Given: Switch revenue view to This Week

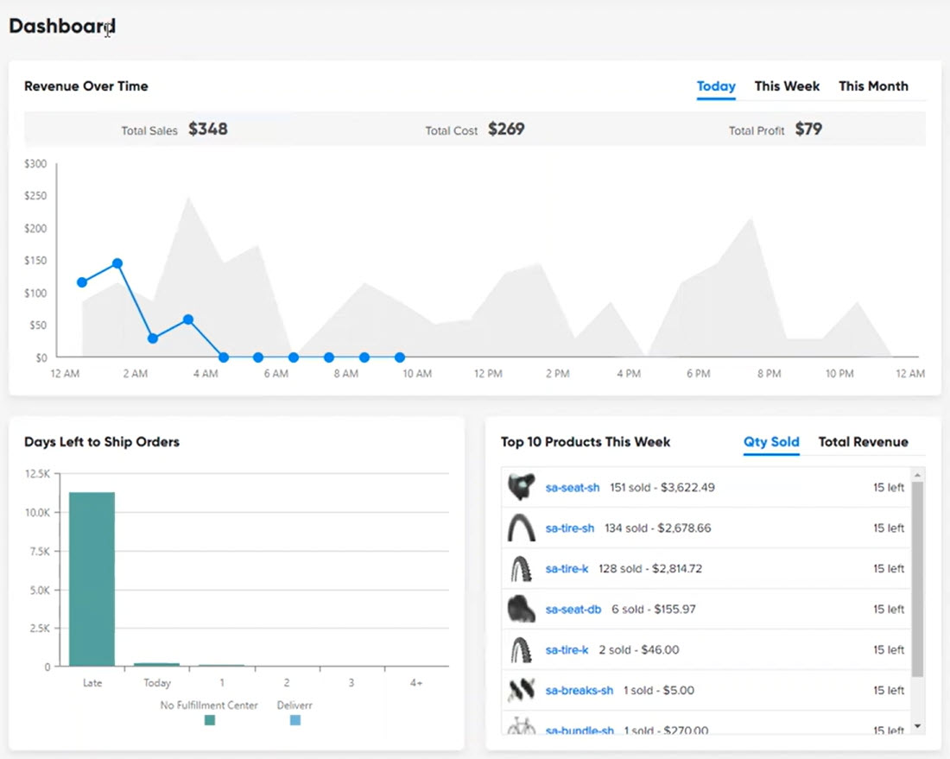Looking at the screenshot, I should click(787, 86).
